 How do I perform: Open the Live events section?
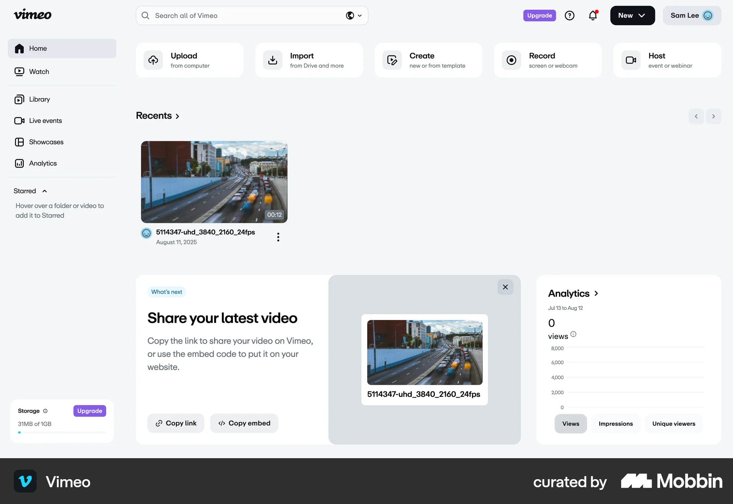click(45, 120)
